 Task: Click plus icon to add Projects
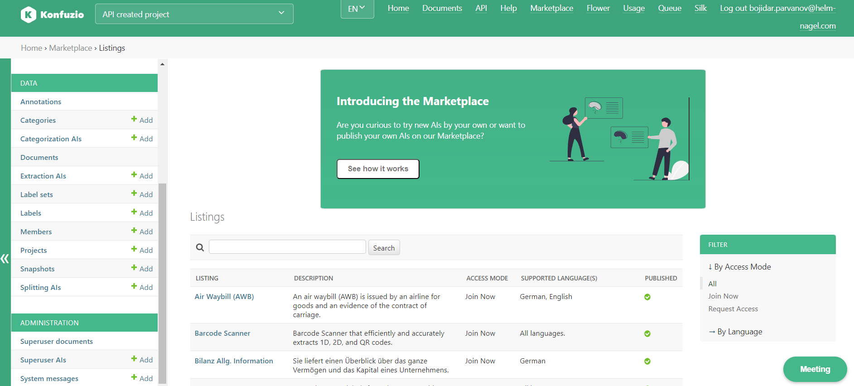pos(134,249)
